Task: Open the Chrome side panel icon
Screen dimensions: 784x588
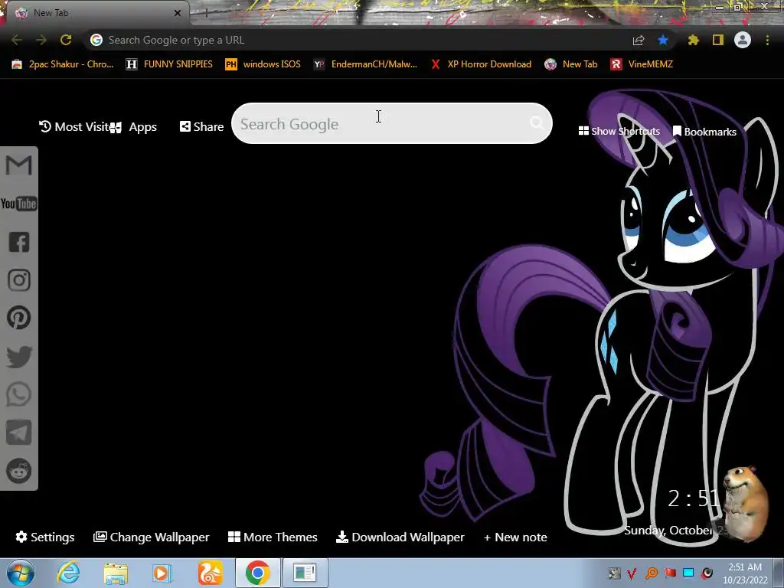Action: [718, 40]
